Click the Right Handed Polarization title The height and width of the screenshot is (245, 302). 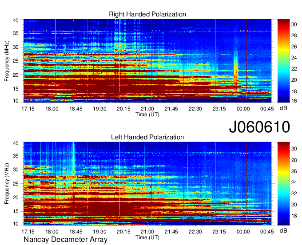tap(147, 14)
